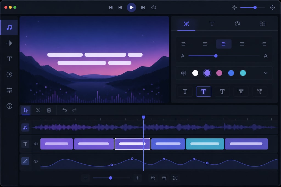Viewport: 281px width, 187px height.
Task: Expand the color swatches dropdown chevron
Action: 266,73
